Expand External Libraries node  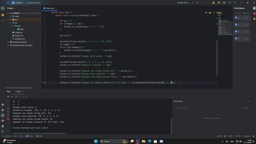pos(8,42)
